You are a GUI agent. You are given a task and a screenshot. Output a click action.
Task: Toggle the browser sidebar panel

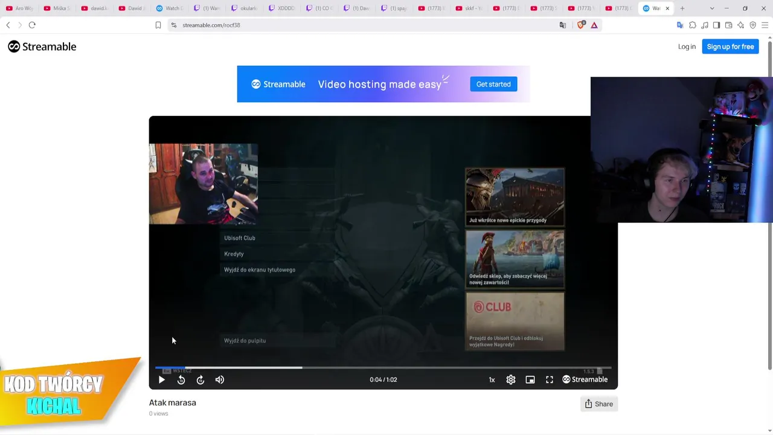pos(716,25)
